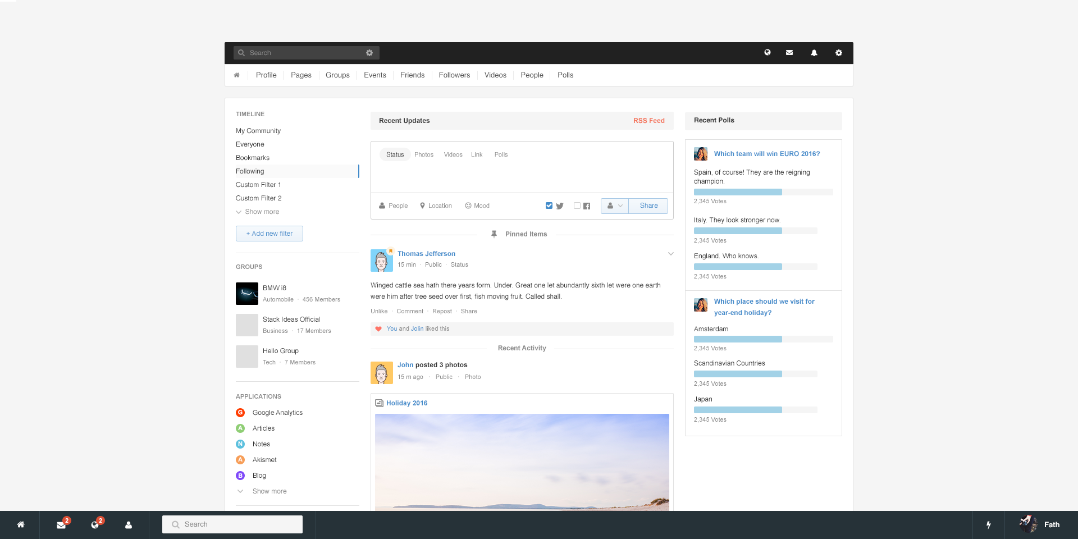Click Unlike on Thomas Jefferson's post
This screenshot has width=1078, height=539.
click(379, 311)
